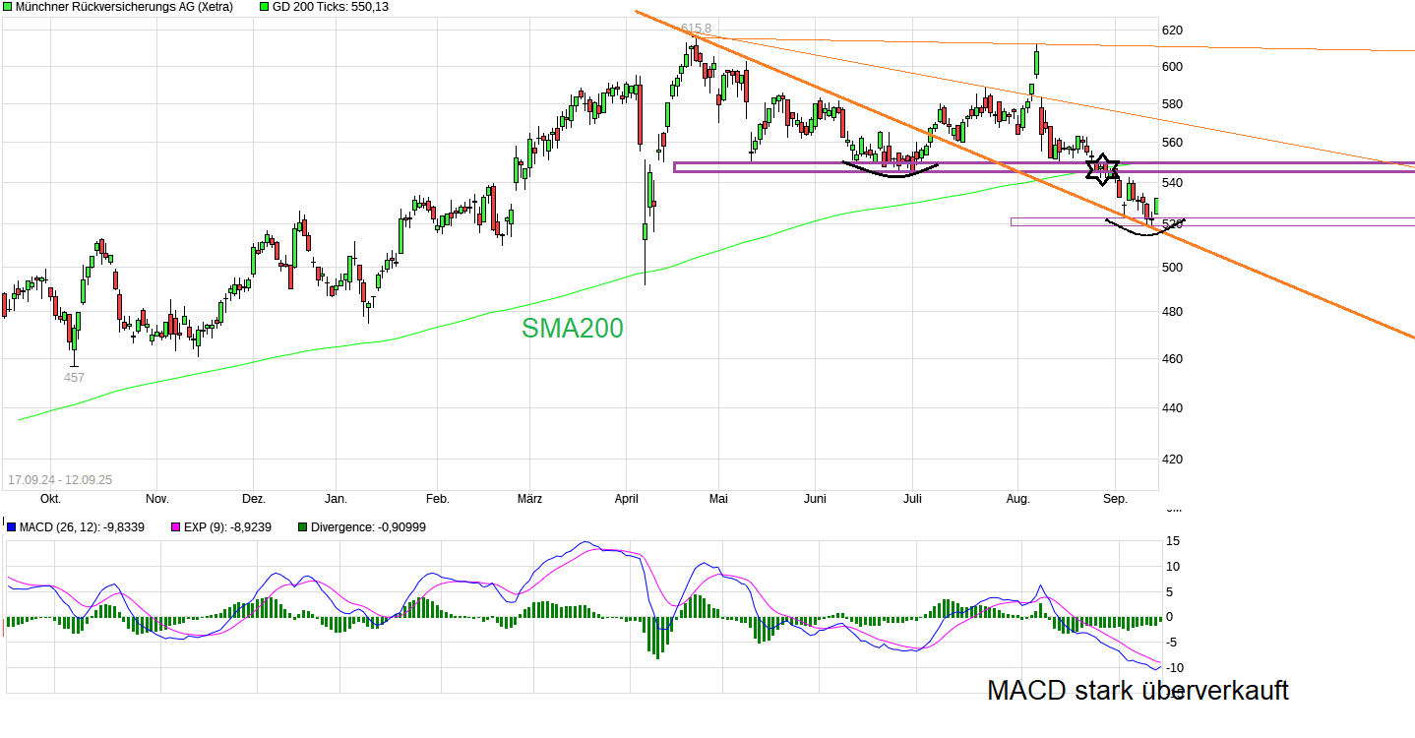
Task: Click the 620 label on the price axis
Action: tap(1171, 31)
